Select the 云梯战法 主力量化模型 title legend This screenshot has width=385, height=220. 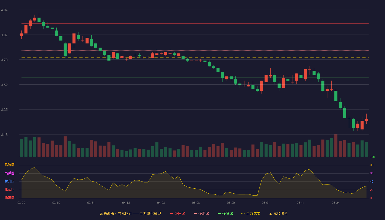click(x=130, y=213)
